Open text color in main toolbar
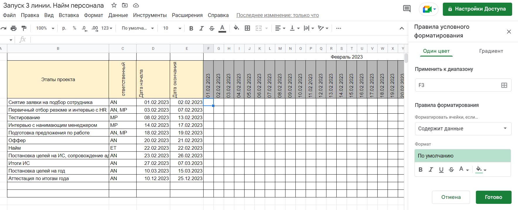The height and width of the screenshot is (210, 518). coord(222,28)
